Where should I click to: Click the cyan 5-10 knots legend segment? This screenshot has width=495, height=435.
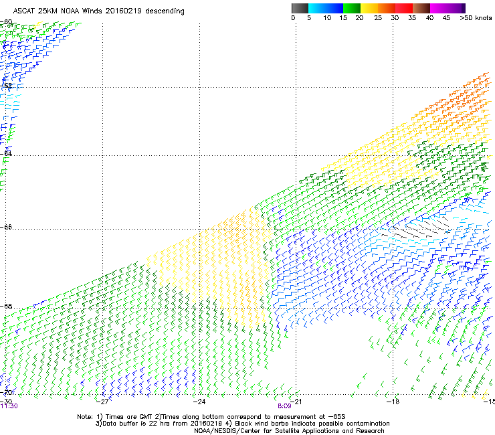(317, 8)
